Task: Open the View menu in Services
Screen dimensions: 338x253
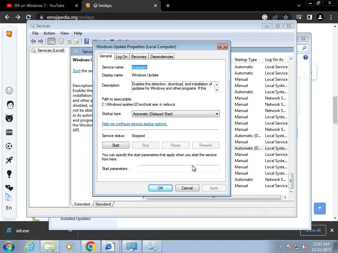Action: coord(64,33)
